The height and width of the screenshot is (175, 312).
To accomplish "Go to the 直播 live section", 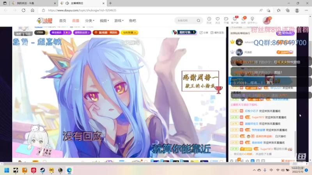I will point(76,21).
